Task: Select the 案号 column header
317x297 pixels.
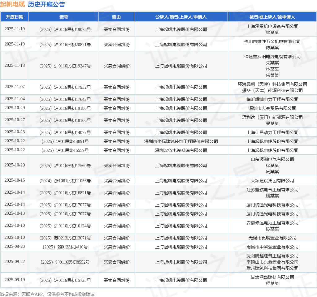Action: 64,17
